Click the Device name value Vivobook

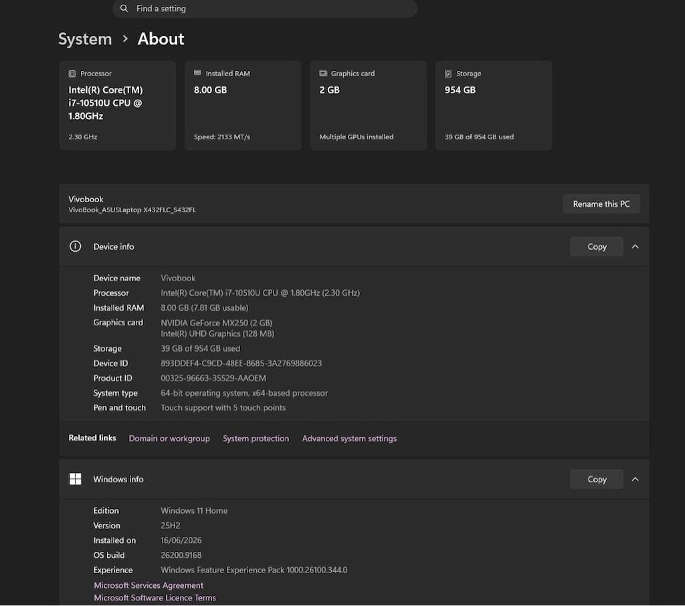(178, 278)
